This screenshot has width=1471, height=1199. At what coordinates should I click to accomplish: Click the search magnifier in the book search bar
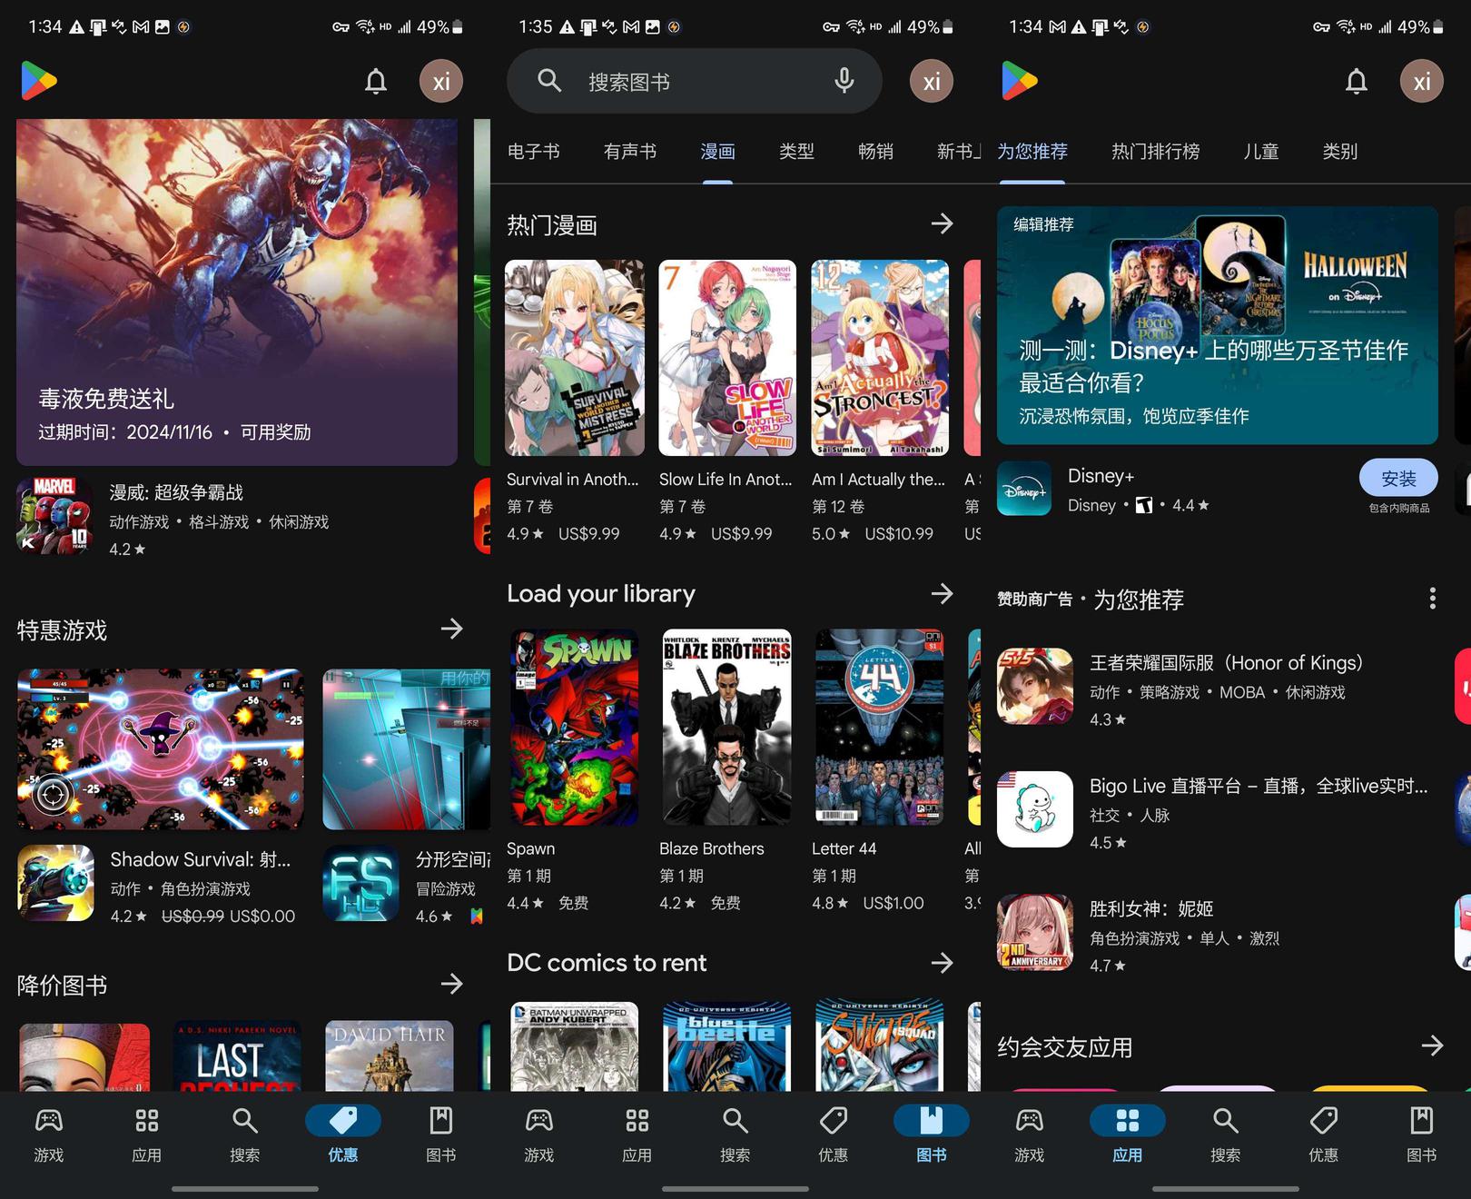point(549,81)
